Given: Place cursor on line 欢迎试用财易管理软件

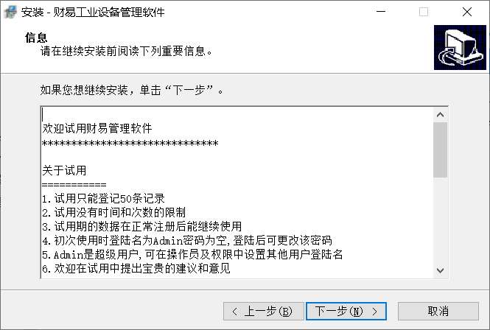Looking at the screenshot, I should tap(97, 128).
